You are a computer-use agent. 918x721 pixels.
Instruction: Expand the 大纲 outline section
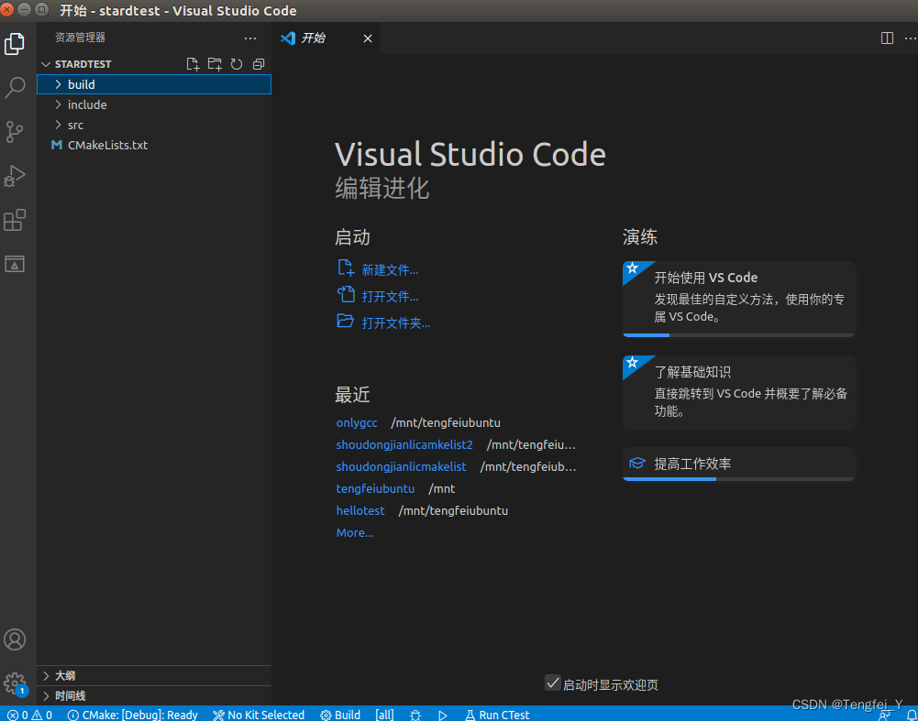coord(154,675)
